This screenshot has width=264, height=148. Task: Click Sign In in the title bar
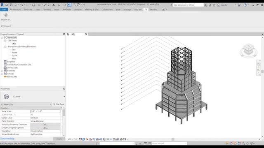coord(224,5)
